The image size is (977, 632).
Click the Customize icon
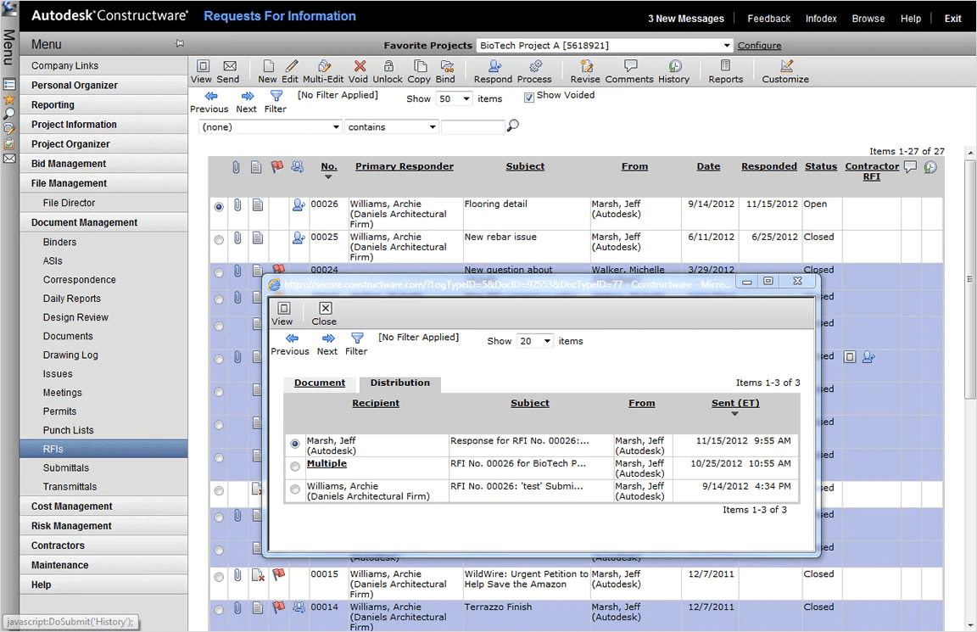pos(786,65)
